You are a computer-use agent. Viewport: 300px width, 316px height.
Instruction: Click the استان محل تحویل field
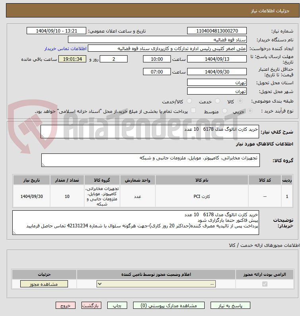217,82
